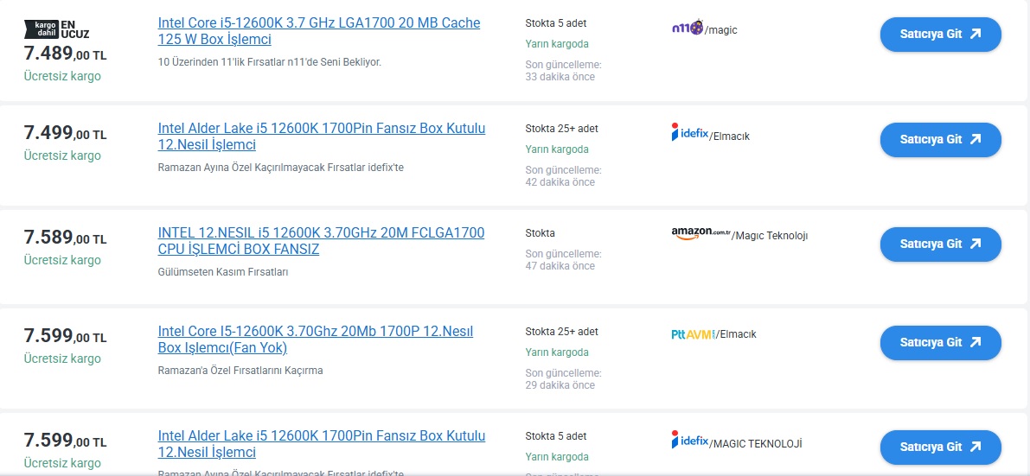Image resolution: width=1030 pixels, height=476 pixels.
Task: Click 'Ramazan'a Özel Fırsatlarını Kaçırma' text
Action: pos(240,371)
